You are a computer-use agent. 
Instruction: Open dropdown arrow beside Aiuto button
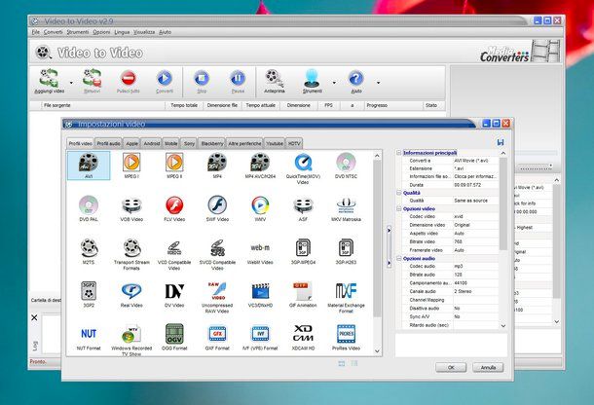click(x=378, y=83)
